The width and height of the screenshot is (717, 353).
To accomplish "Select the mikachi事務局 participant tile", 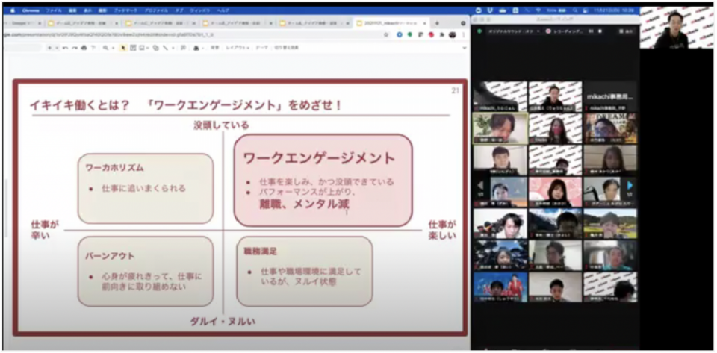I will click(610, 96).
